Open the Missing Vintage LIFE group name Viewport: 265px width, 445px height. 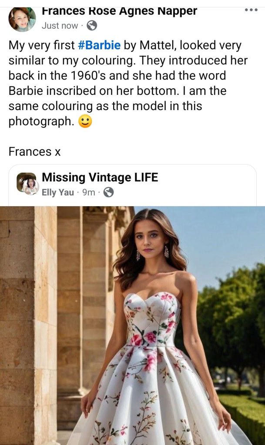click(x=100, y=177)
